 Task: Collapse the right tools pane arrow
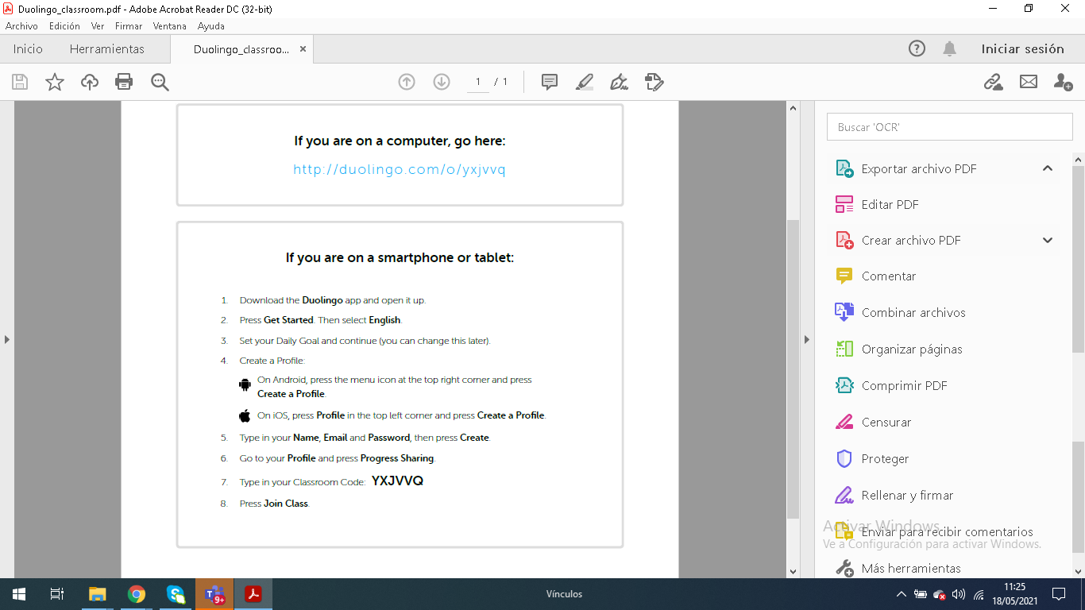(x=807, y=339)
